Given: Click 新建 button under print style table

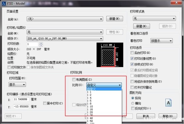Looking at the screenshot, I should pos(141,26).
